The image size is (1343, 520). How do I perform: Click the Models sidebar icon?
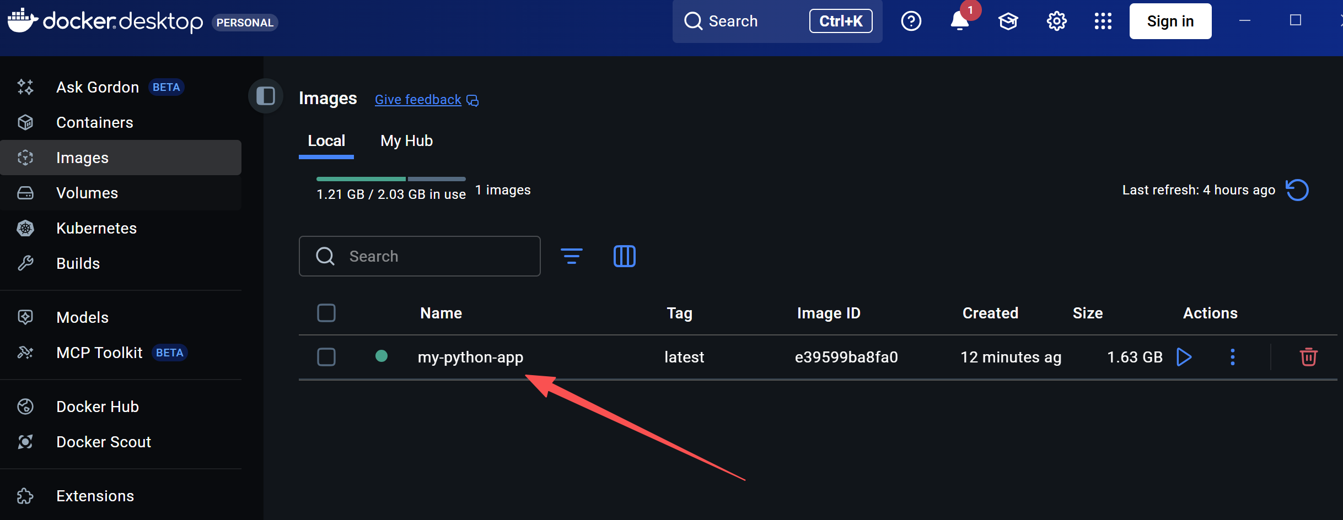25,317
